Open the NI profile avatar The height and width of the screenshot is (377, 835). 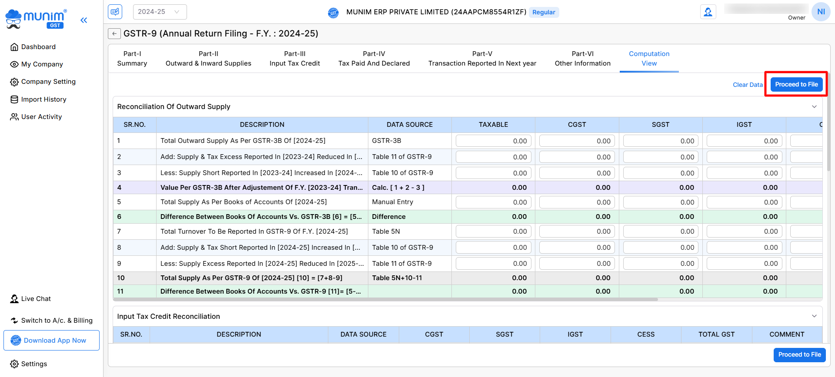point(821,12)
